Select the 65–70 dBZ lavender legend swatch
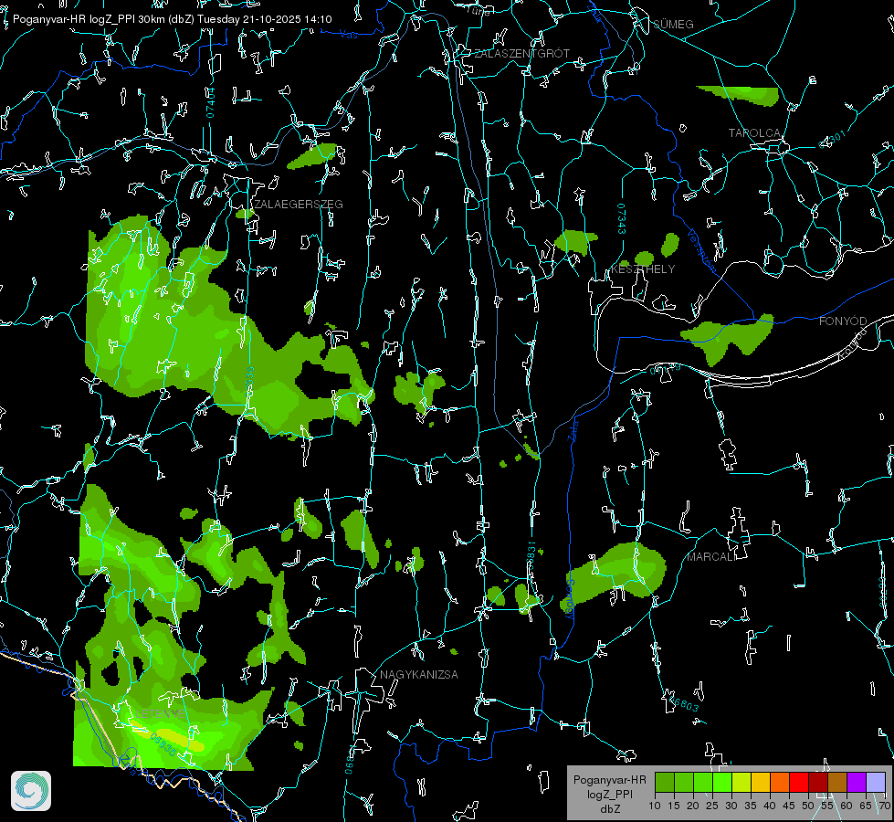 (876, 782)
